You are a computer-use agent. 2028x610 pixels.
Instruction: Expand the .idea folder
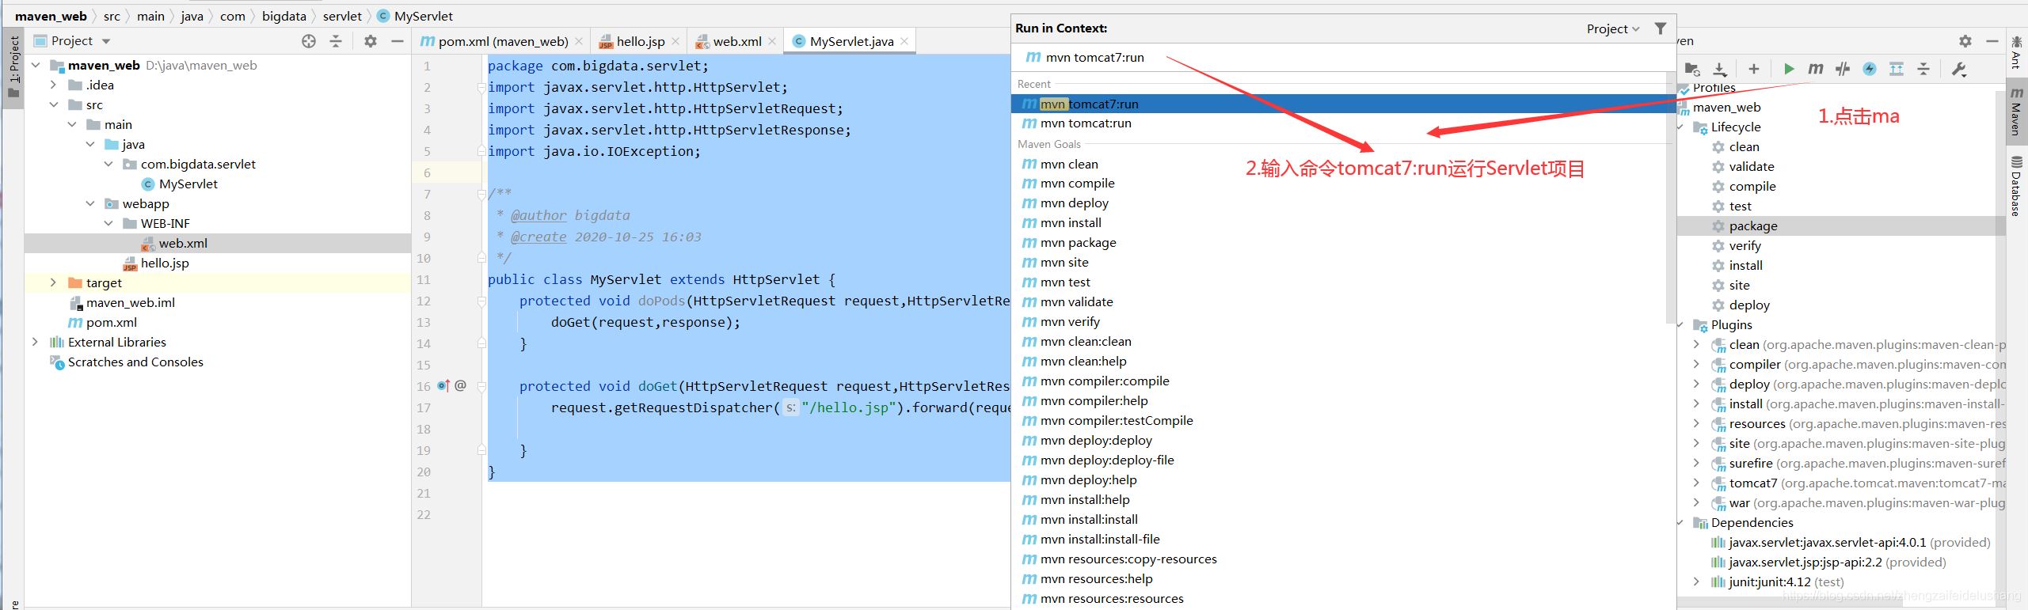click(54, 85)
